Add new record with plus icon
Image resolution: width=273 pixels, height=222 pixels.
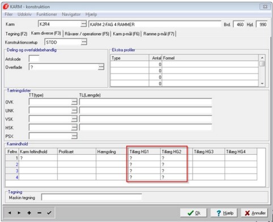(x=29, y=213)
